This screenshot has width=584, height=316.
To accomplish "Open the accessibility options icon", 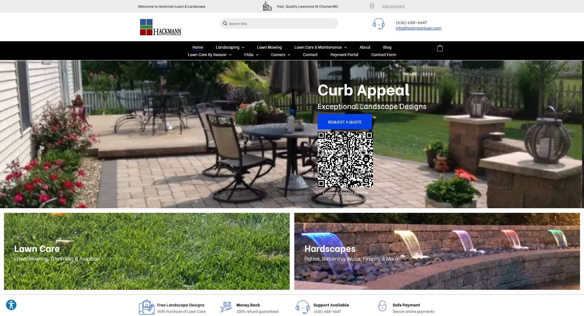I will [11, 305].
